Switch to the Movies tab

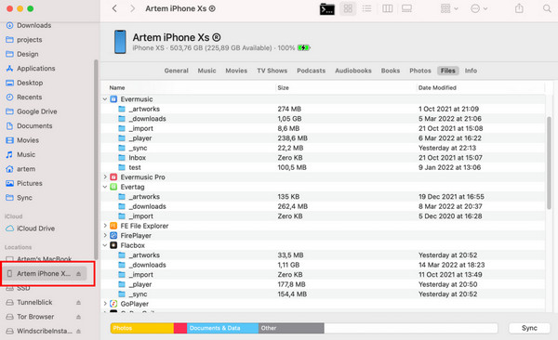pos(236,71)
